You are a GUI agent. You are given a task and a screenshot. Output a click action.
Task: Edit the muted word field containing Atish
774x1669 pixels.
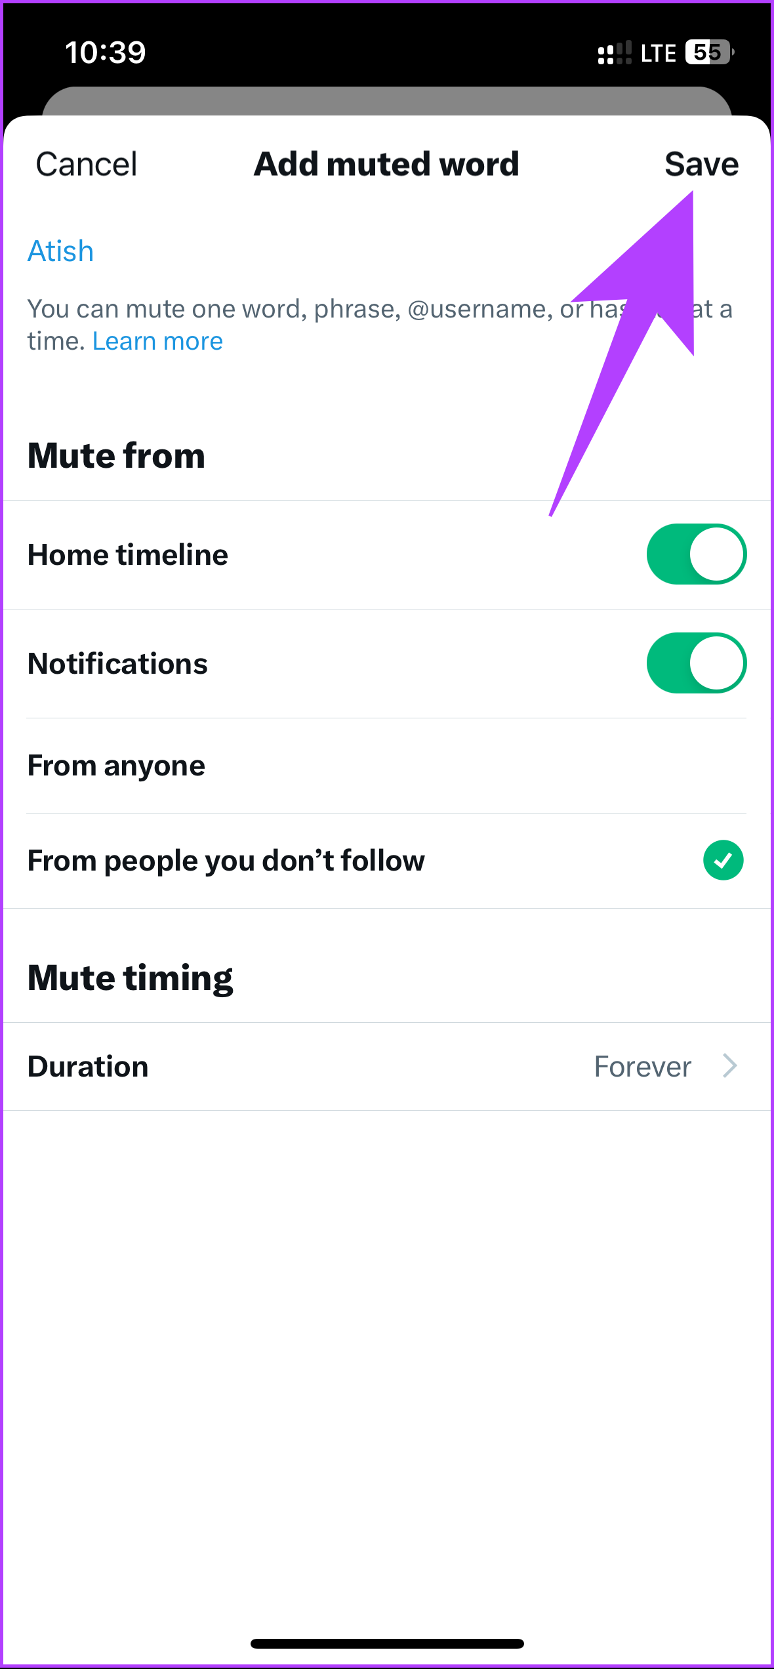(x=386, y=251)
